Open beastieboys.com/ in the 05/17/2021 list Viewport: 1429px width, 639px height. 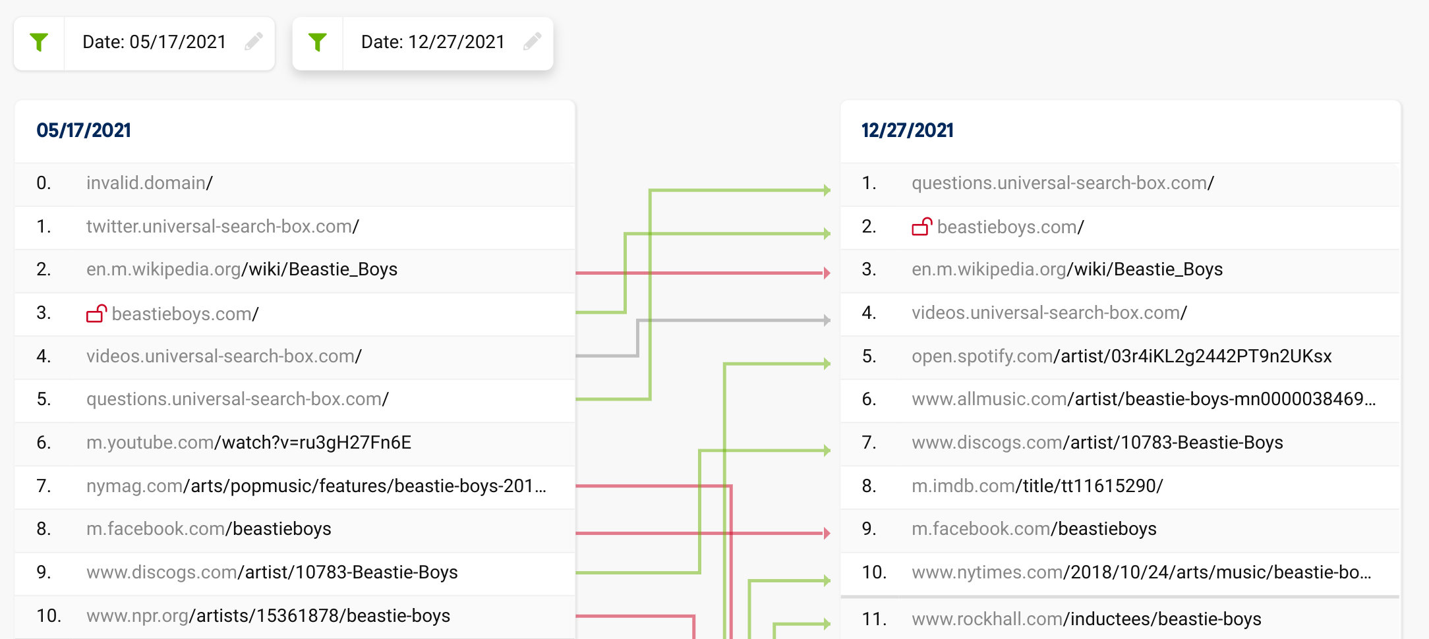[x=185, y=314]
